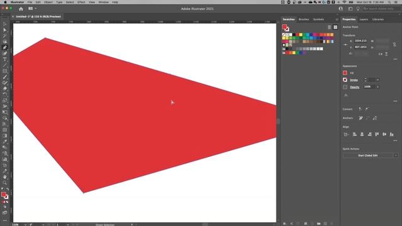This screenshot has width=402, height=226.
Task: Toggle flip vertical in Transform
Action: coord(386,54)
